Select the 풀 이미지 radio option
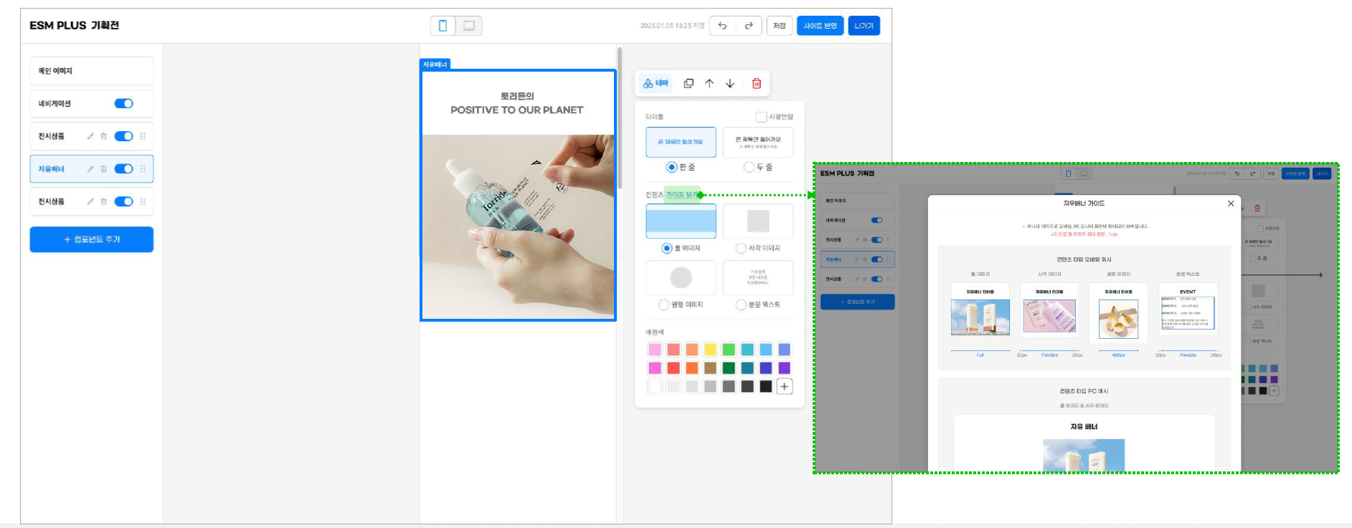 click(667, 248)
